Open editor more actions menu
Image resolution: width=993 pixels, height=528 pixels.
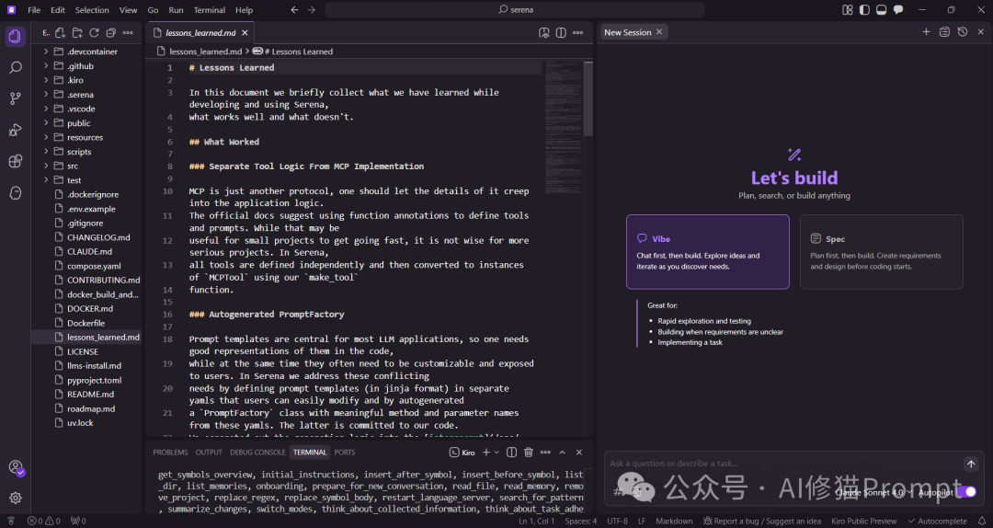(x=577, y=32)
